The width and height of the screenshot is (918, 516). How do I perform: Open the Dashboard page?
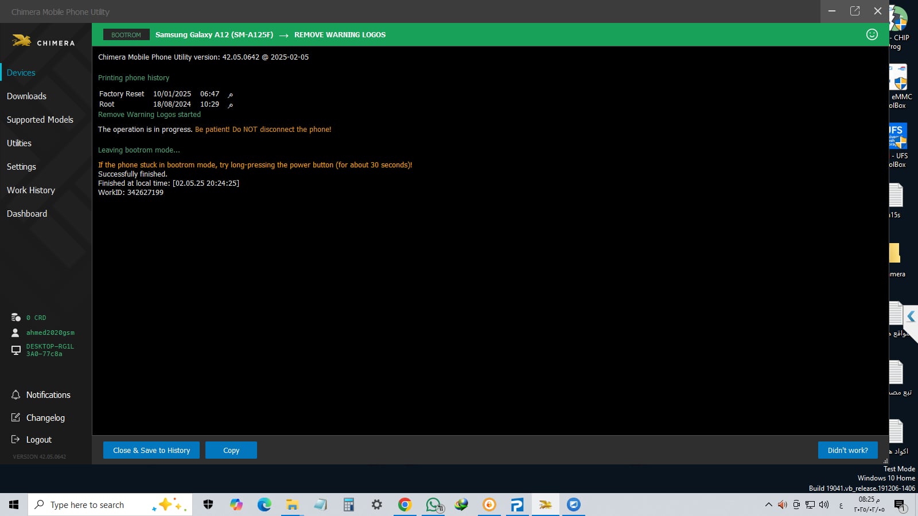pyautogui.click(x=27, y=214)
